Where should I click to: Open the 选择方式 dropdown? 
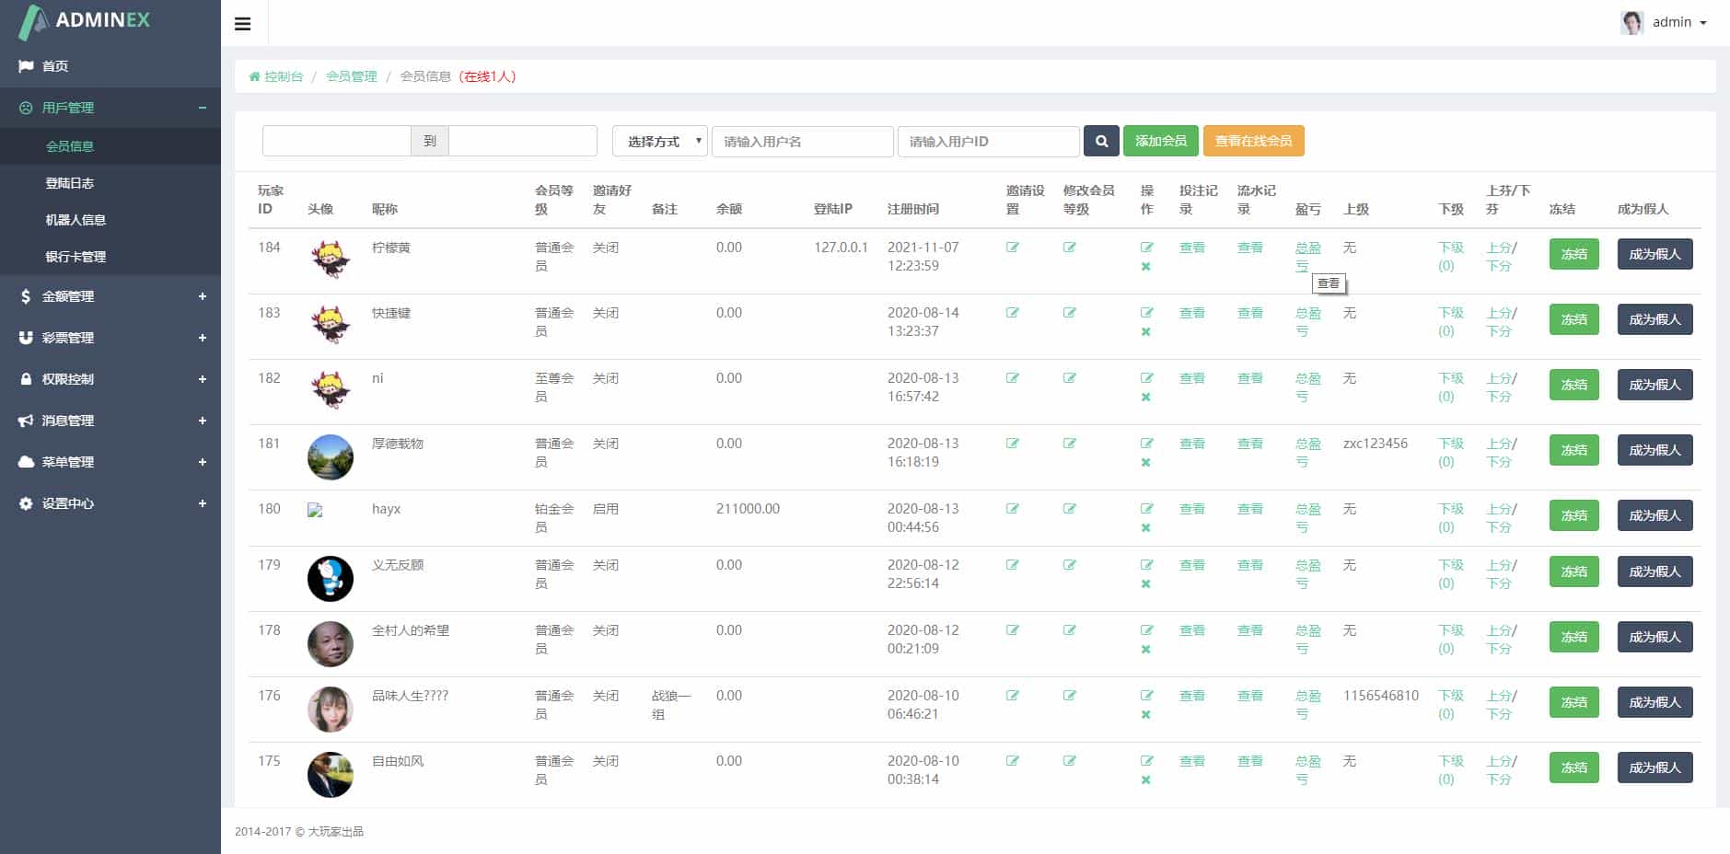tap(659, 141)
